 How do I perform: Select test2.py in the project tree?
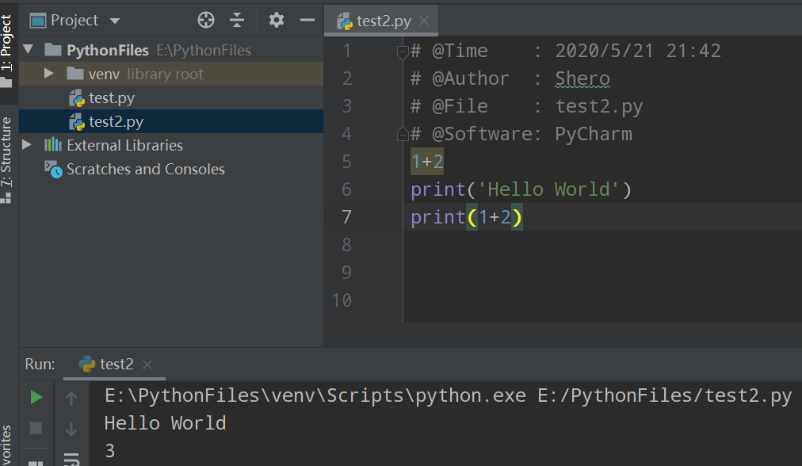116,122
